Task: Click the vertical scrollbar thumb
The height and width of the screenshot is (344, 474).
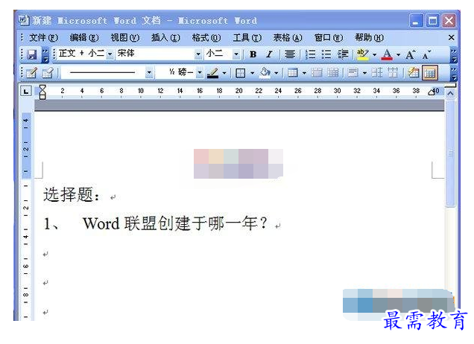Action: [x=450, y=153]
